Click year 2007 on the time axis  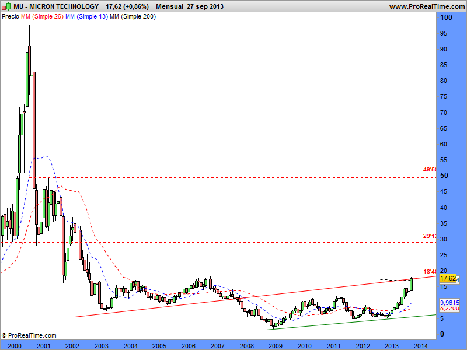pyautogui.click(x=217, y=346)
